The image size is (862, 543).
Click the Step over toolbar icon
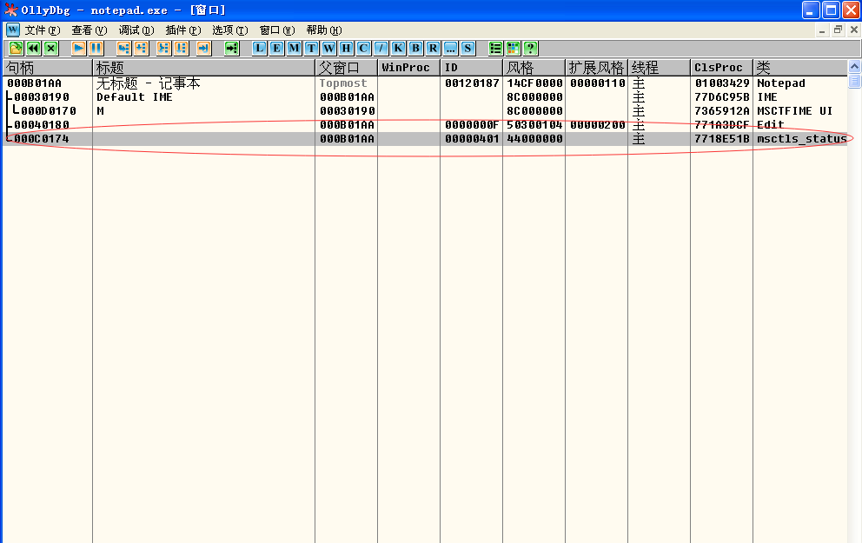pos(142,49)
